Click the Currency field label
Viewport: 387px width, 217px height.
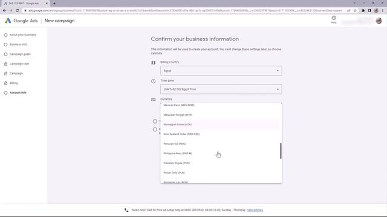tap(166, 99)
